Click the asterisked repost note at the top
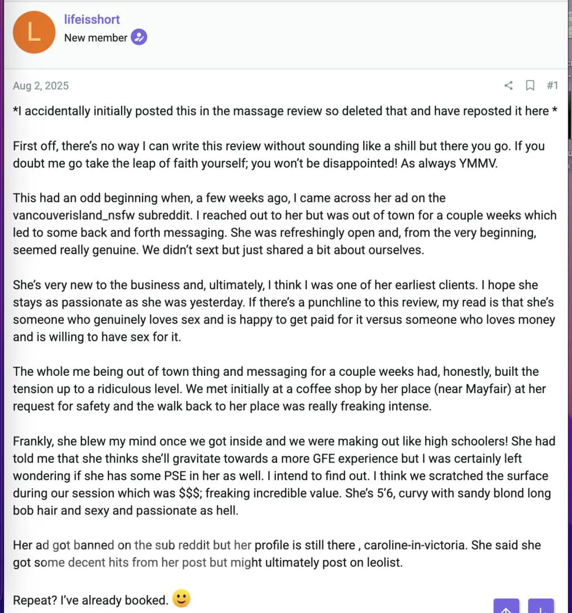 (x=285, y=111)
